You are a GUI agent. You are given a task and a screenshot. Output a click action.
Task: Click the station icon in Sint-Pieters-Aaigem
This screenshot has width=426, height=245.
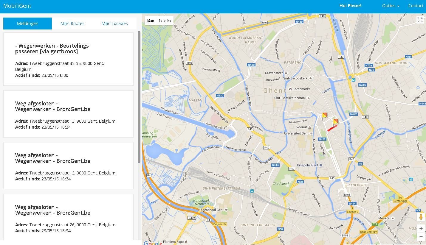point(252,191)
